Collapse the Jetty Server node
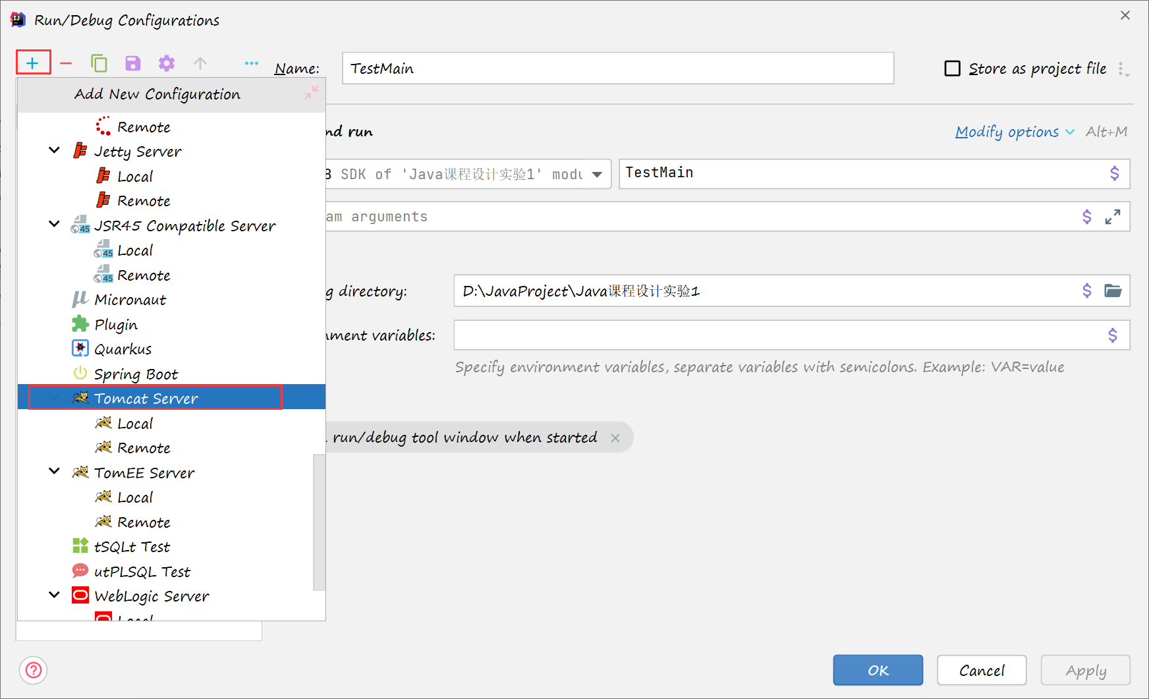The image size is (1149, 699). (55, 151)
